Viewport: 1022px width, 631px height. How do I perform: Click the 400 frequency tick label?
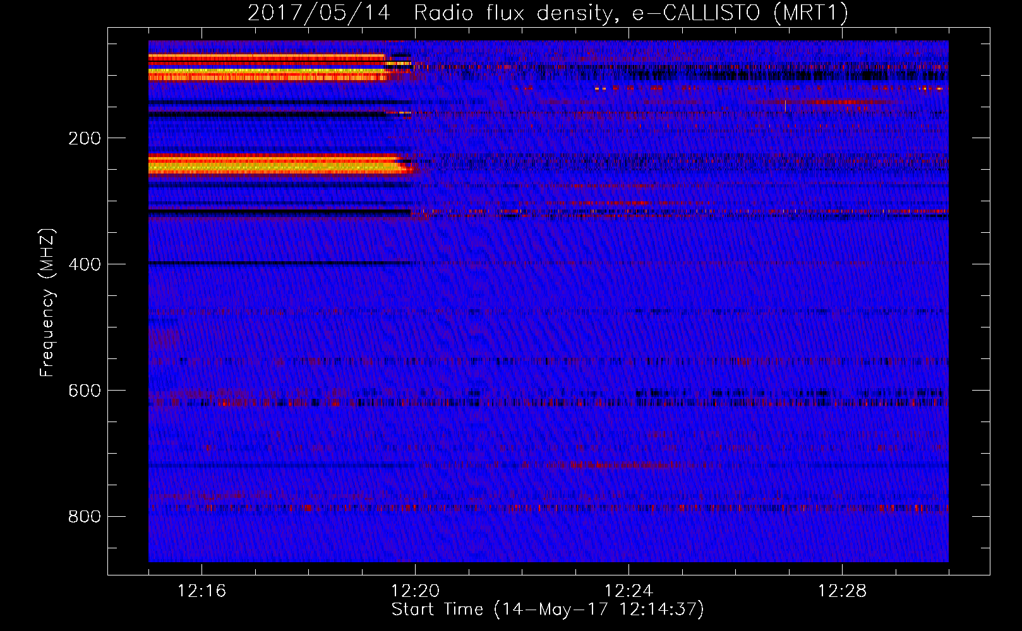tap(85, 264)
